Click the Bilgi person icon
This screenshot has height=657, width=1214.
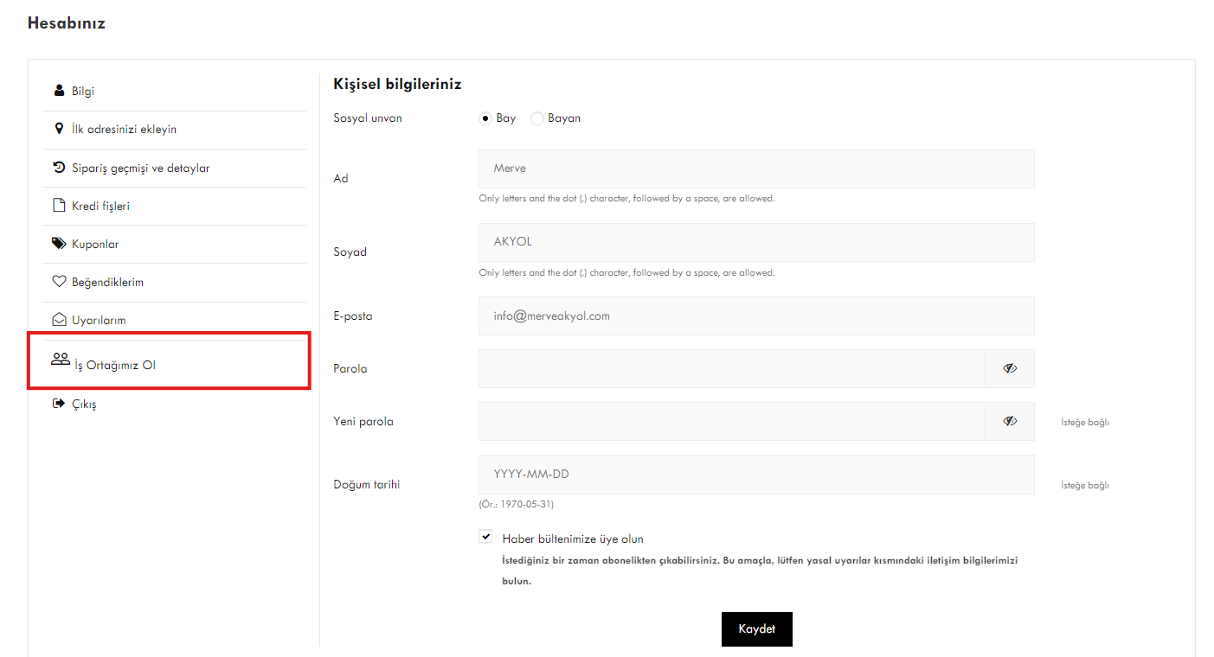point(59,91)
